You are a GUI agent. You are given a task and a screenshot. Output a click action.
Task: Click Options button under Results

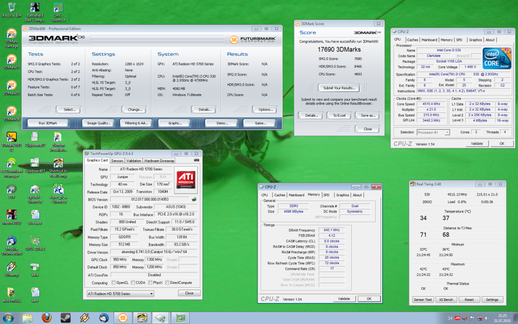click(265, 110)
